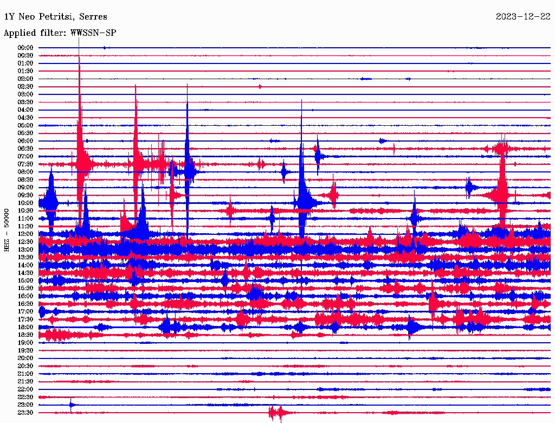Select the 17:30 time row label
This screenshot has width=555, height=423.
pos(25,319)
